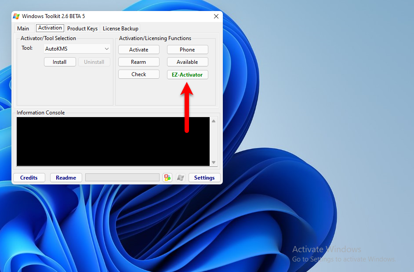The height and width of the screenshot is (272, 414).
Task: Click the Windows Toolkit title bar icon
Action: tap(16, 16)
